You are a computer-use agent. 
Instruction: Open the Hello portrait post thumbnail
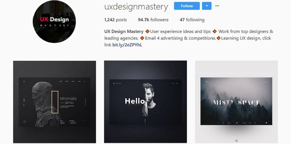145,102
